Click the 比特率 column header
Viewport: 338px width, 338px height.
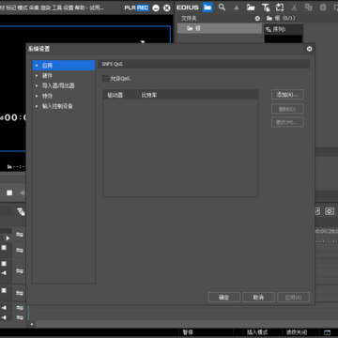pos(198,95)
